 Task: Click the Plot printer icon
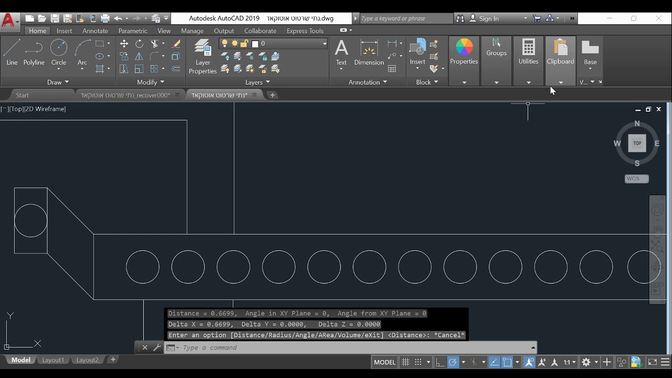pyautogui.click(x=105, y=18)
